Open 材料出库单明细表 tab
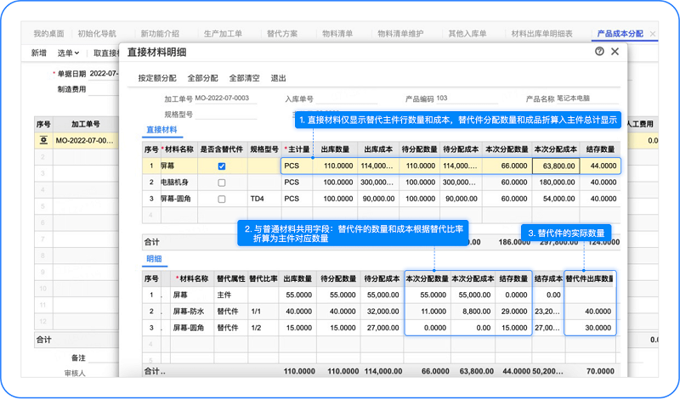Viewport: 680px width, 399px height. tap(541, 33)
